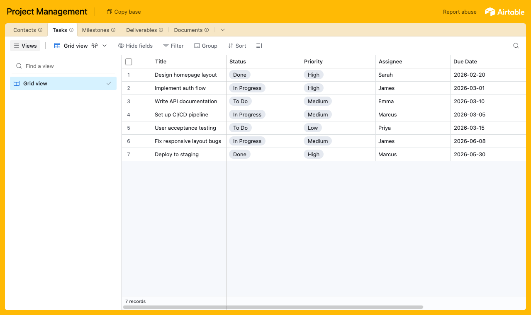The width and height of the screenshot is (531, 315).
Task: Click the Find a view search field
Action: click(x=63, y=66)
